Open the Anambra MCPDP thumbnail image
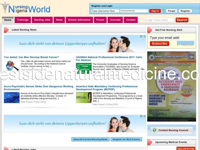 click(84, 97)
